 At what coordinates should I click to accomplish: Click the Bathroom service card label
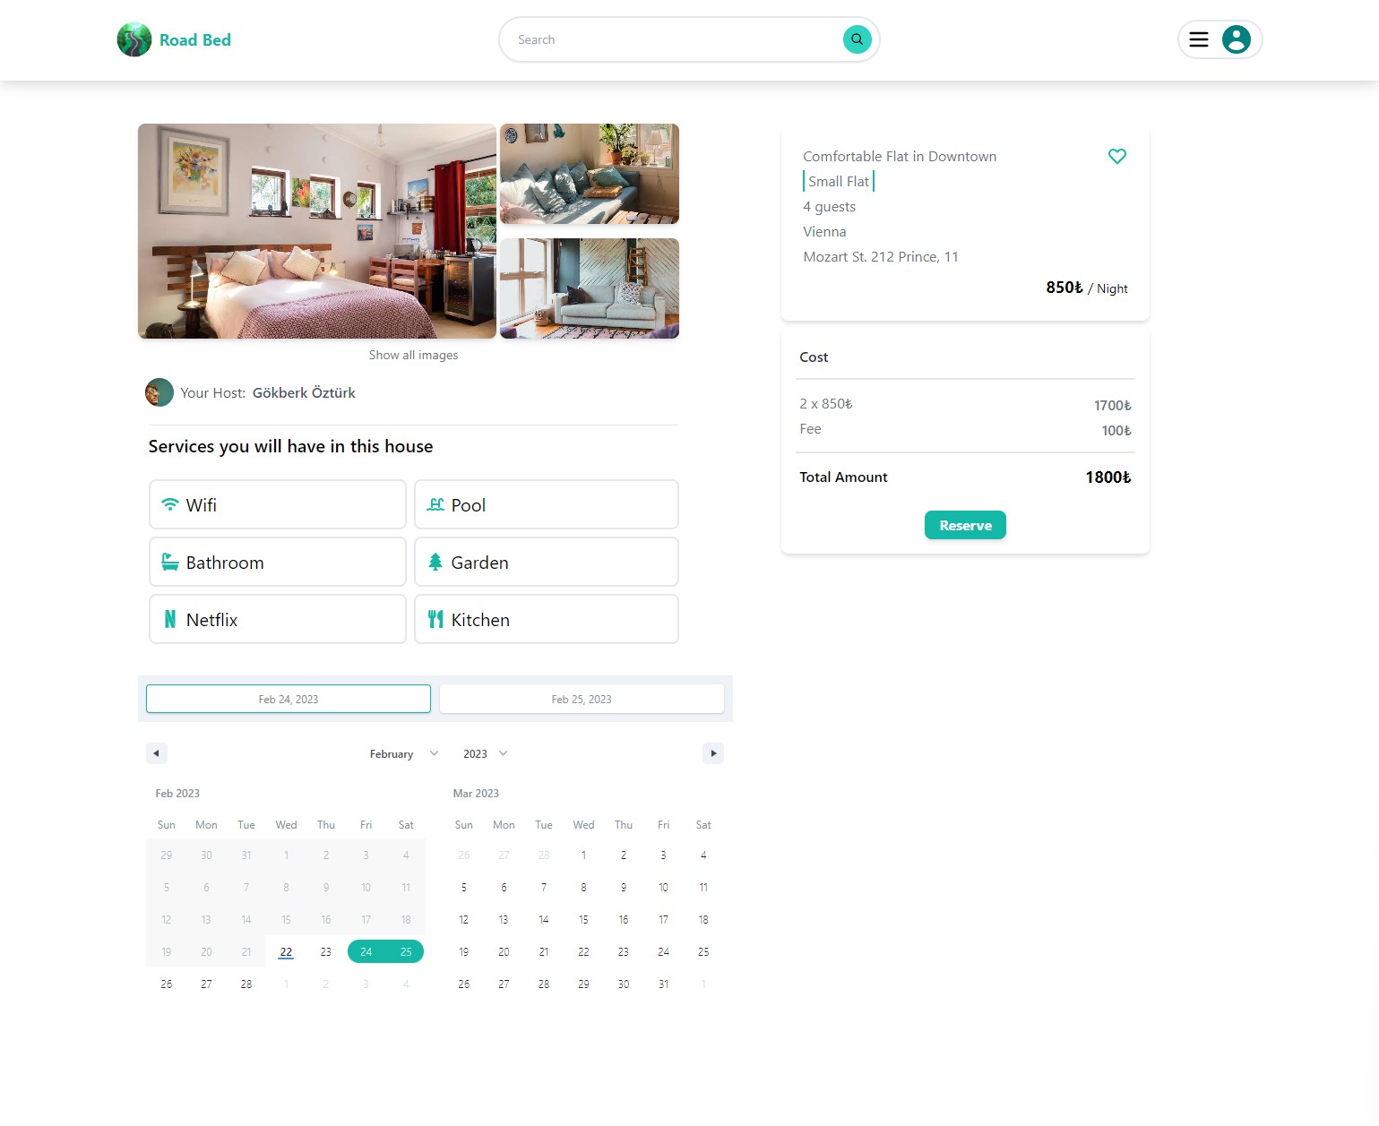click(225, 562)
